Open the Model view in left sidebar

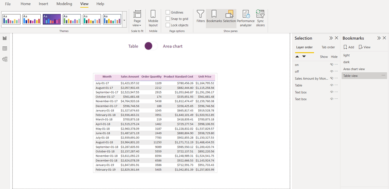5,59
